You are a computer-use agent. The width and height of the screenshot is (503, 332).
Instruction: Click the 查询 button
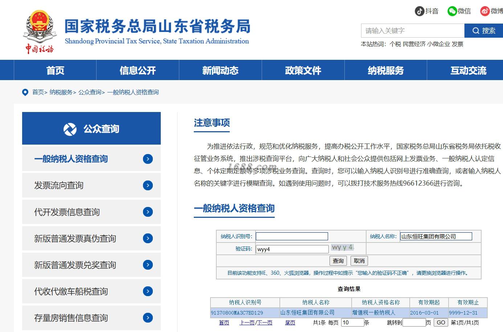(x=338, y=261)
